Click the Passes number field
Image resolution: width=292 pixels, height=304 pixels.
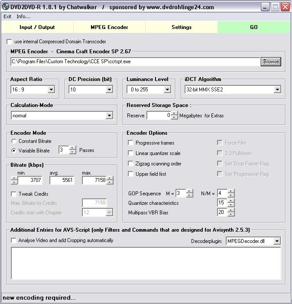64,150
